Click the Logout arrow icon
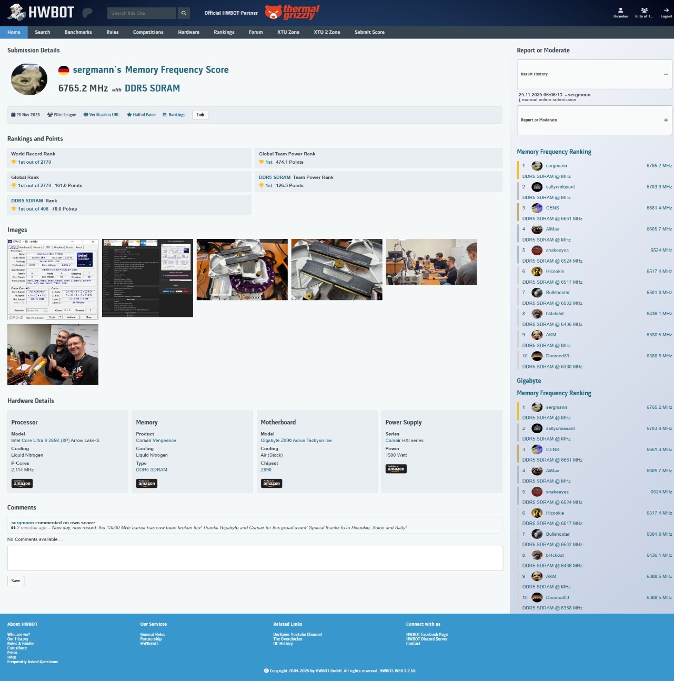This screenshot has height=681, width=674. point(666,11)
